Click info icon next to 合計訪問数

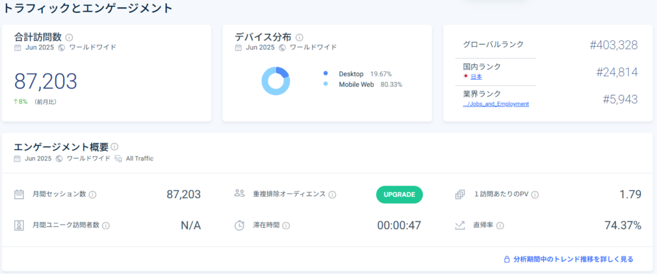point(69,38)
